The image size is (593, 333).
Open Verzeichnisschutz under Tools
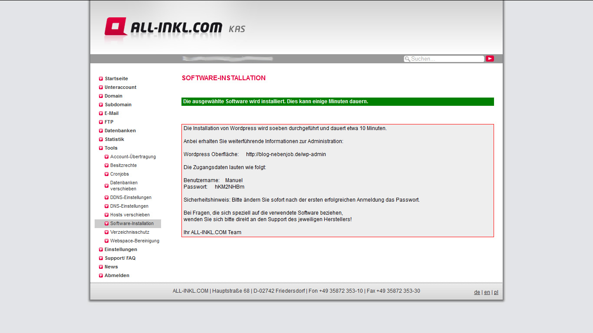point(130,232)
